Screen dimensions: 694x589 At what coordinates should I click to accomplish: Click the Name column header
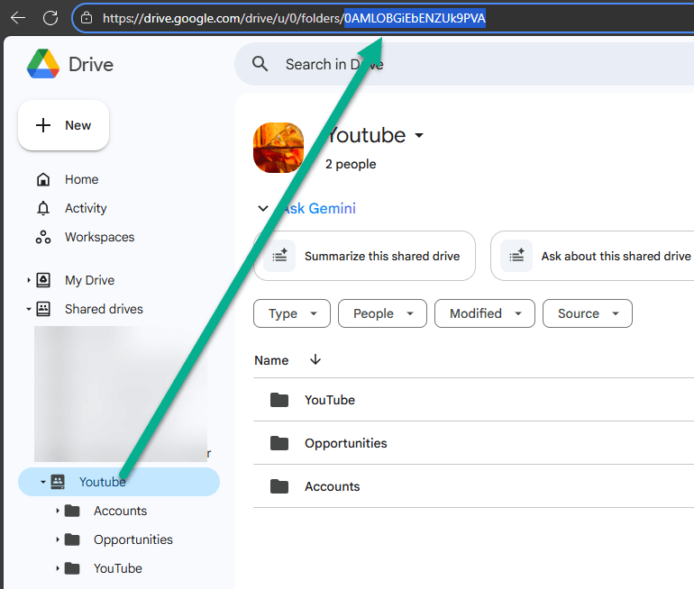pos(271,360)
